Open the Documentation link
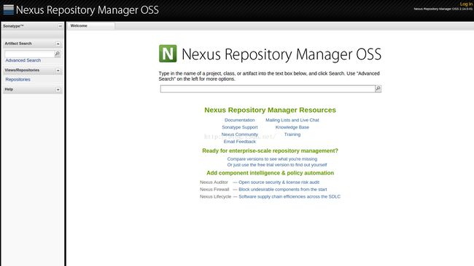Screen dimensions: 474x266 pos(239,120)
